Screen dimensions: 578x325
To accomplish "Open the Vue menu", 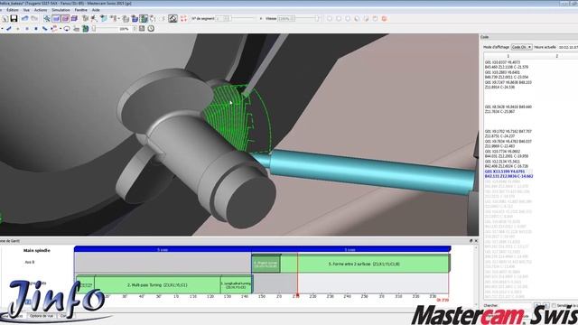I will tap(26, 10).
